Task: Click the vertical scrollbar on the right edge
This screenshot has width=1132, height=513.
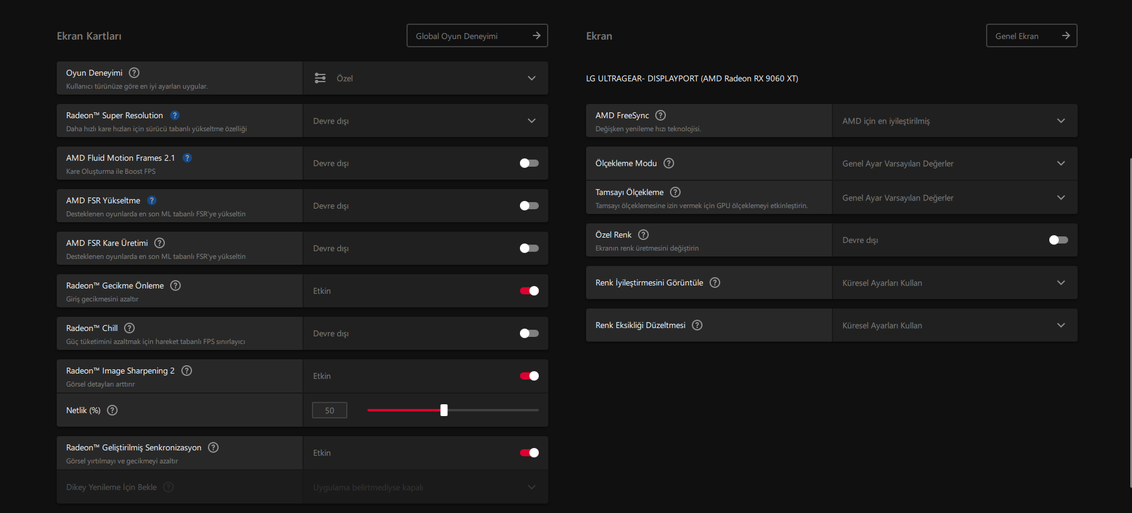Action: point(1130,322)
